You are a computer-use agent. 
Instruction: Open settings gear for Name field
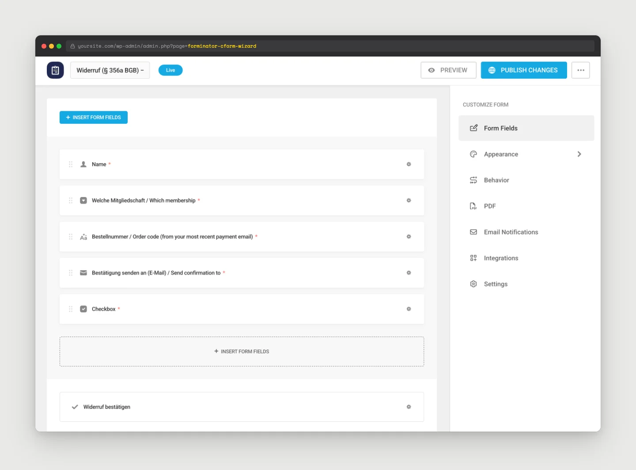pyautogui.click(x=409, y=164)
